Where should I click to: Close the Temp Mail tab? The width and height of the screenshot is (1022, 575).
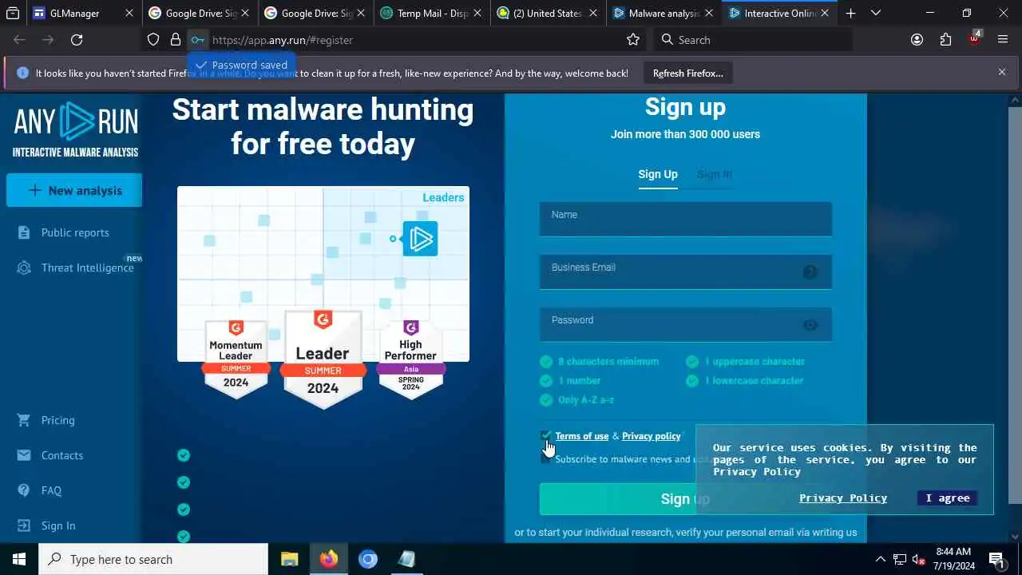tap(477, 13)
